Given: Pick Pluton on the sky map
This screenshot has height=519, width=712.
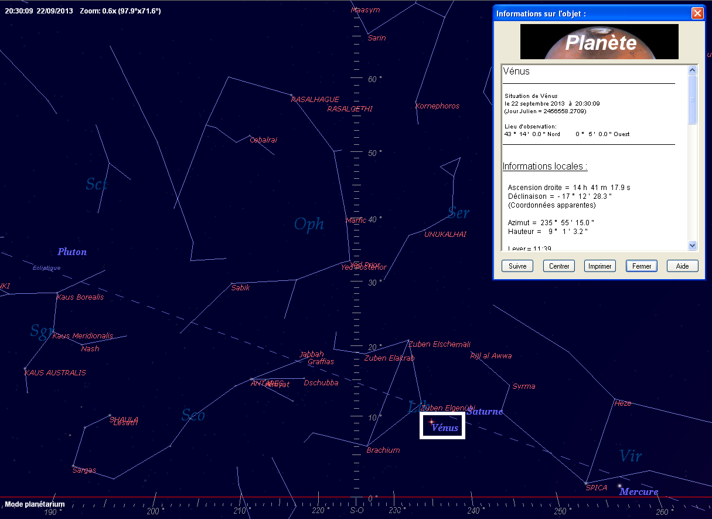Looking at the screenshot, I should coord(72,252).
